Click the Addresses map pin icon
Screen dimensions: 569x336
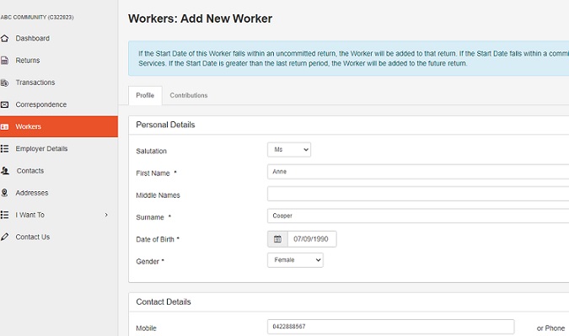click(x=4, y=193)
